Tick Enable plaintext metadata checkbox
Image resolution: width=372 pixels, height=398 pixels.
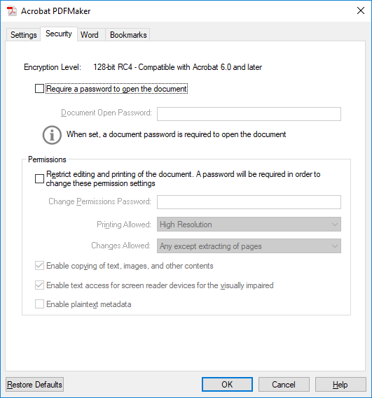coord(39,304)
